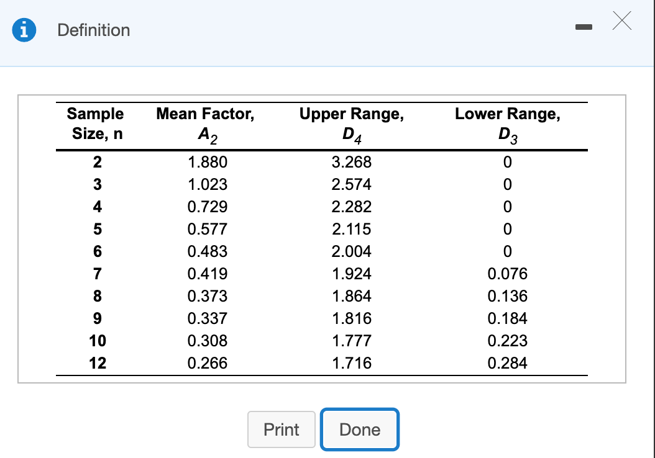Click the Done button
The width and height of the screenshot is (655, 458).
tap(359, 429)
